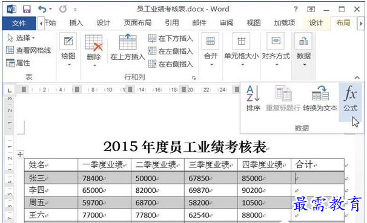This screenshot has width=367, height=223.
Task: Click the 合计 header cell
Action: [317, 165]
